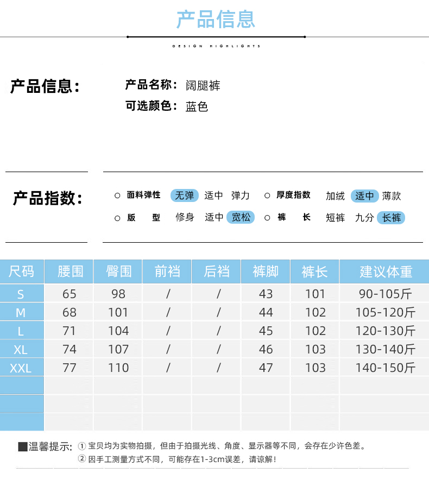Click the 建议体重 column header
Screen dimensions: 429x480
click(x=386, y=271)
